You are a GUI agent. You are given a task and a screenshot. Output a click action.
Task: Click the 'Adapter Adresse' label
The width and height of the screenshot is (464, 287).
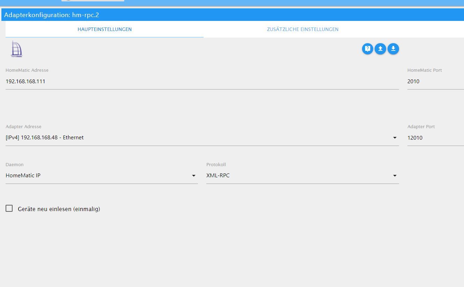pos(23,127)
